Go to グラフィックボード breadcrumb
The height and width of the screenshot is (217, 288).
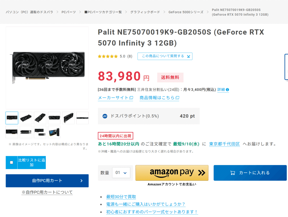(145, 12)
